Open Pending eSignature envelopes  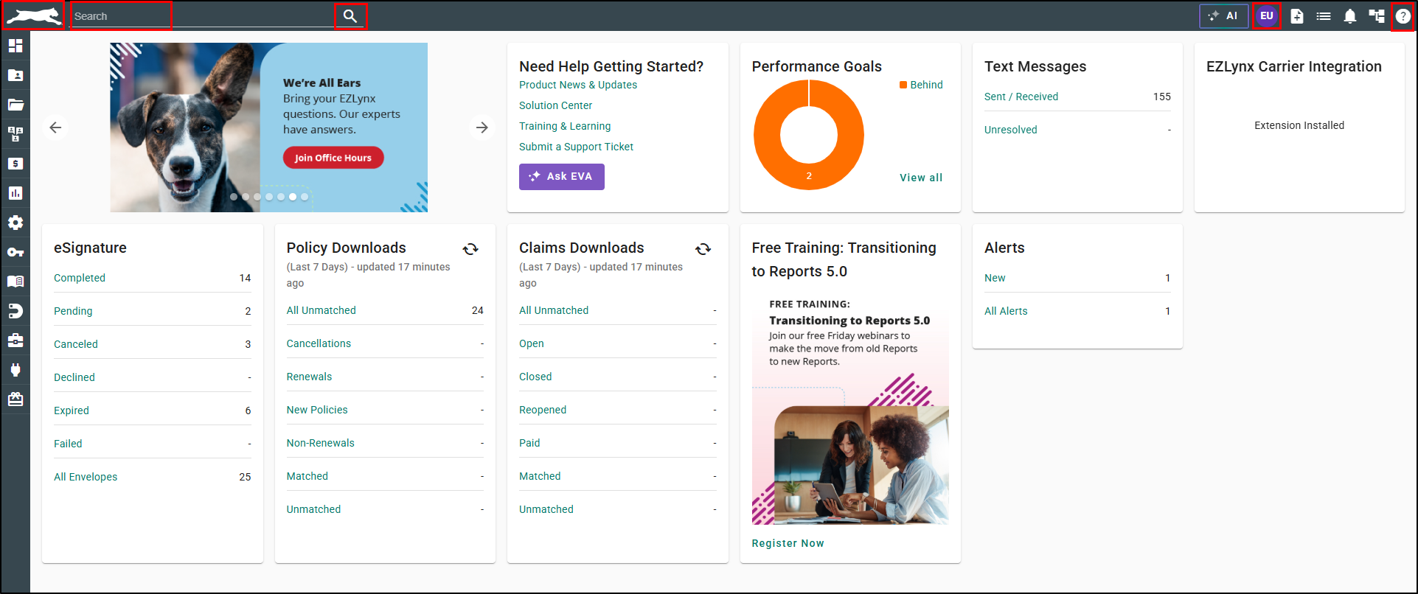click(73, 311)
